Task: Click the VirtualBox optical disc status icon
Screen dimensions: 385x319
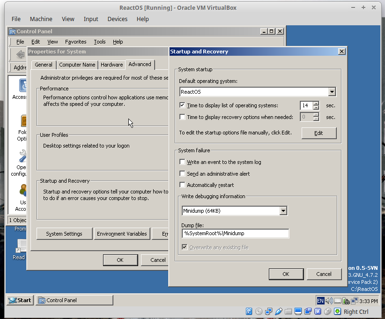Action: tap(259, 312)
